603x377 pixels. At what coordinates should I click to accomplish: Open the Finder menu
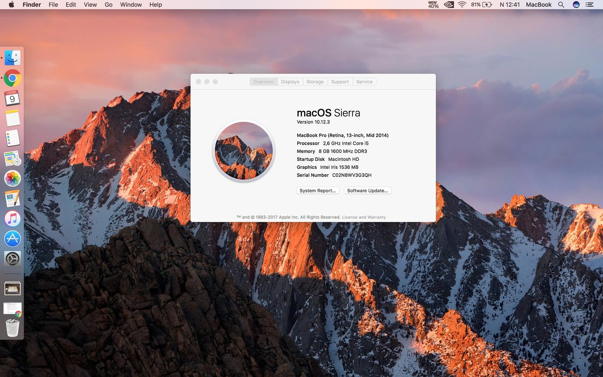coord(32,5)
